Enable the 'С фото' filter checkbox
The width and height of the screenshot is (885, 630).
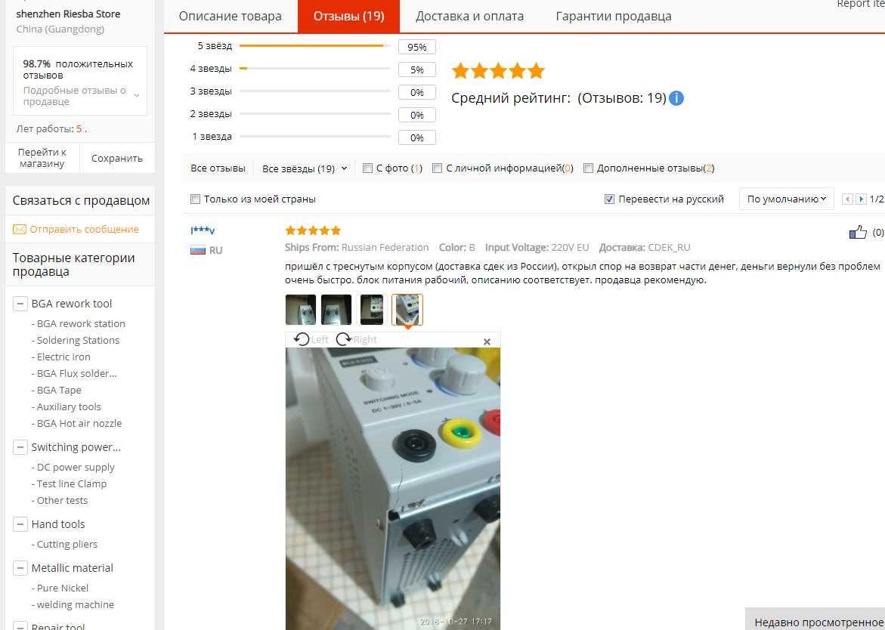pyautogui.click(x=367, y=168)
